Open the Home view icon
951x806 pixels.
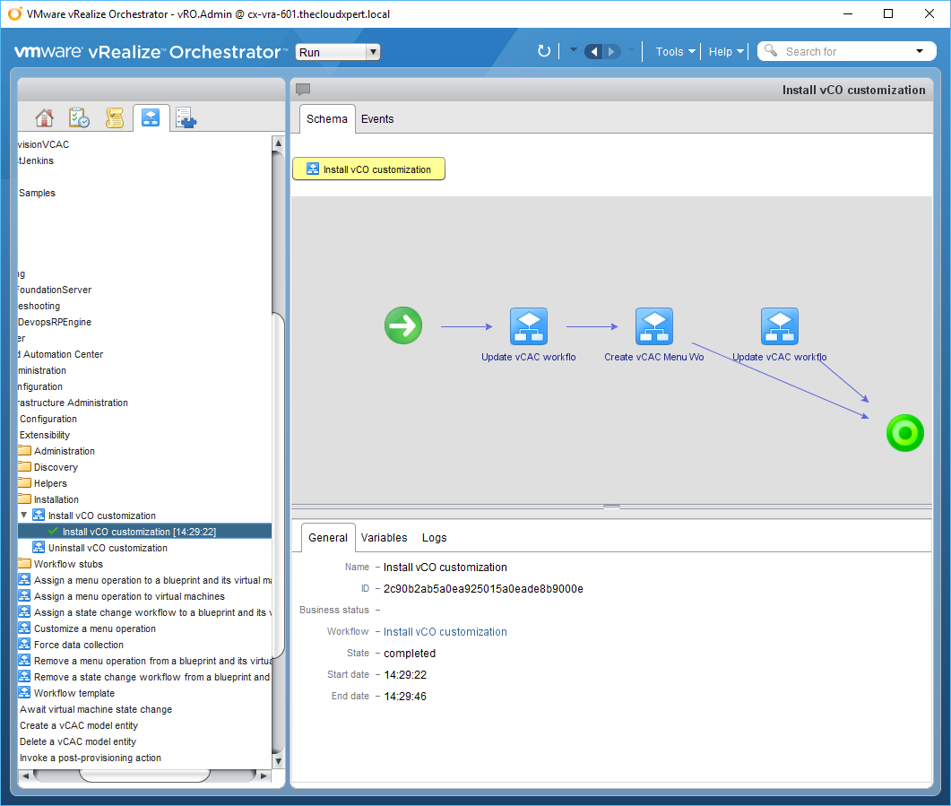[x=44, y=118]
